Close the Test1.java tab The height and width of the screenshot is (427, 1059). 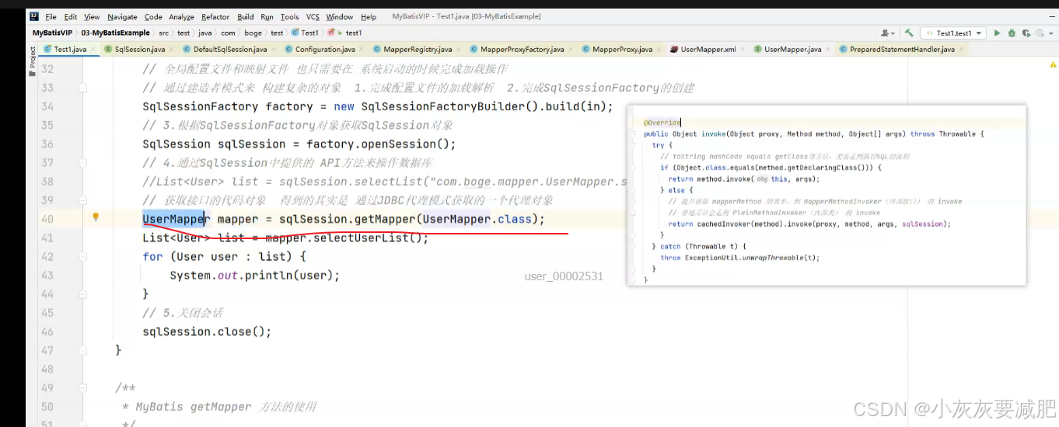point(94,50)
